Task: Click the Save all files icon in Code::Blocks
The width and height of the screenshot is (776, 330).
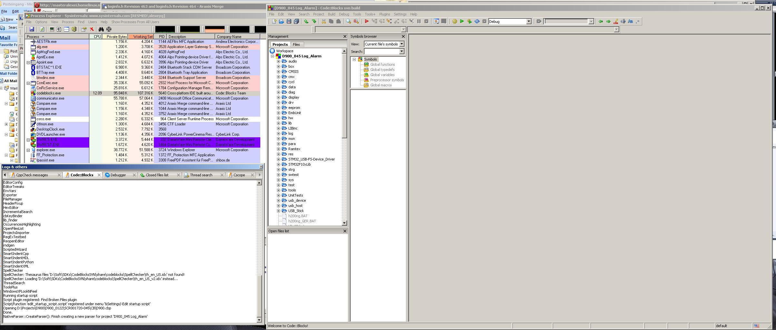Action: click(296, 22)
